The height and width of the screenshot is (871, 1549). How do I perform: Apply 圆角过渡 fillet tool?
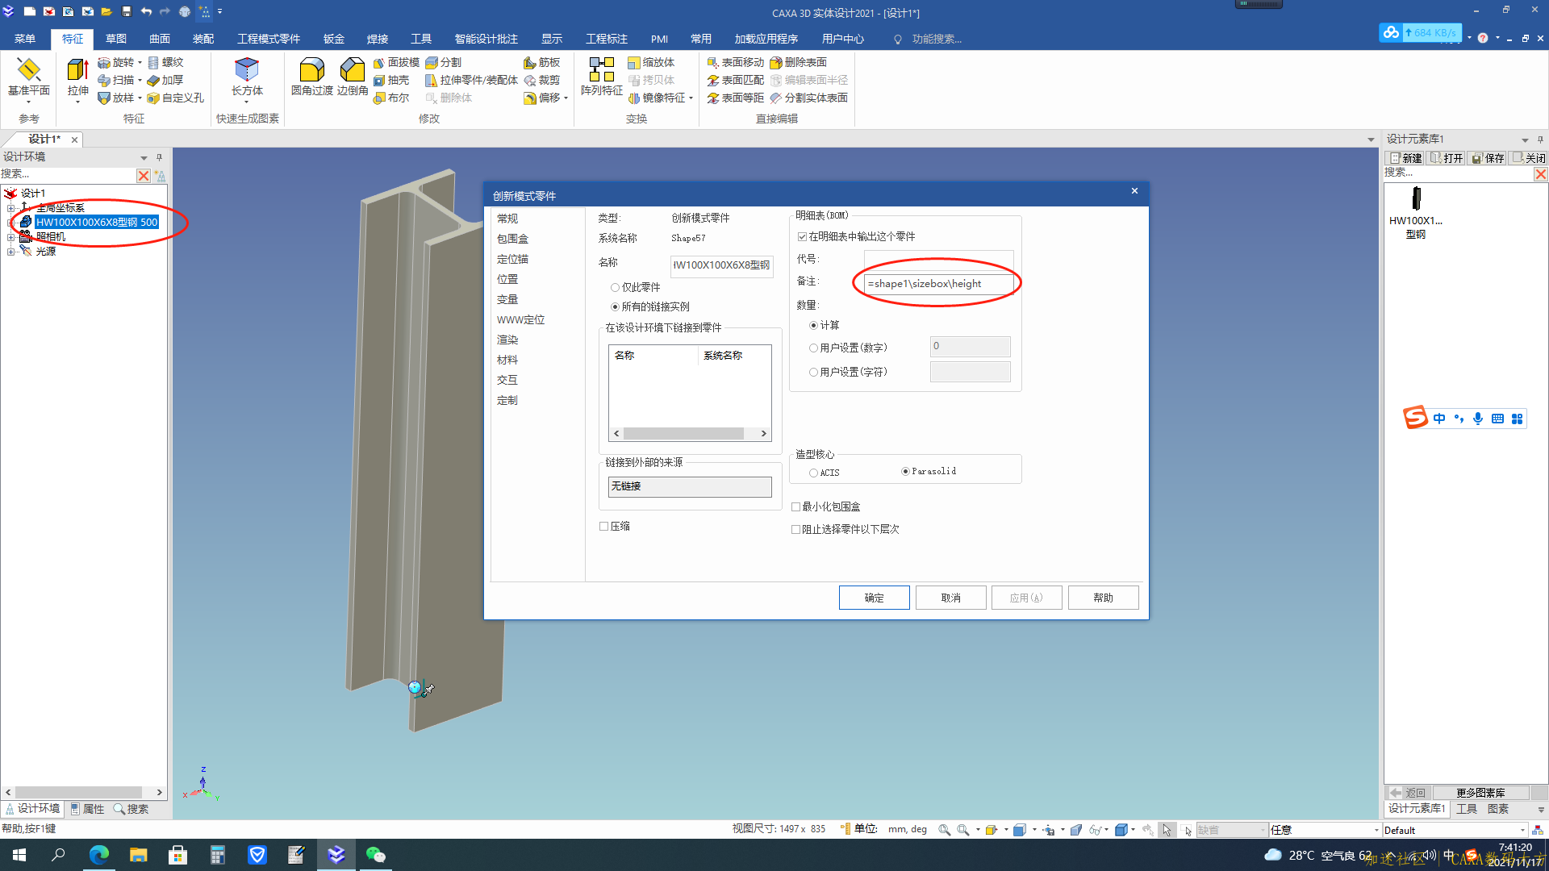pos(311,78)
